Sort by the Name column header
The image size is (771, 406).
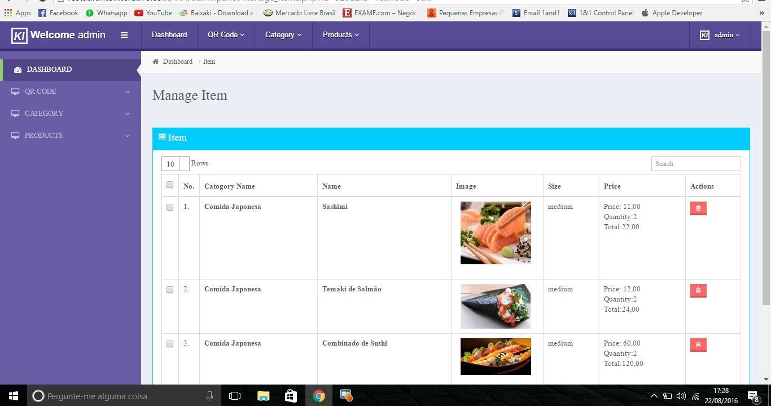coord(331,186)
